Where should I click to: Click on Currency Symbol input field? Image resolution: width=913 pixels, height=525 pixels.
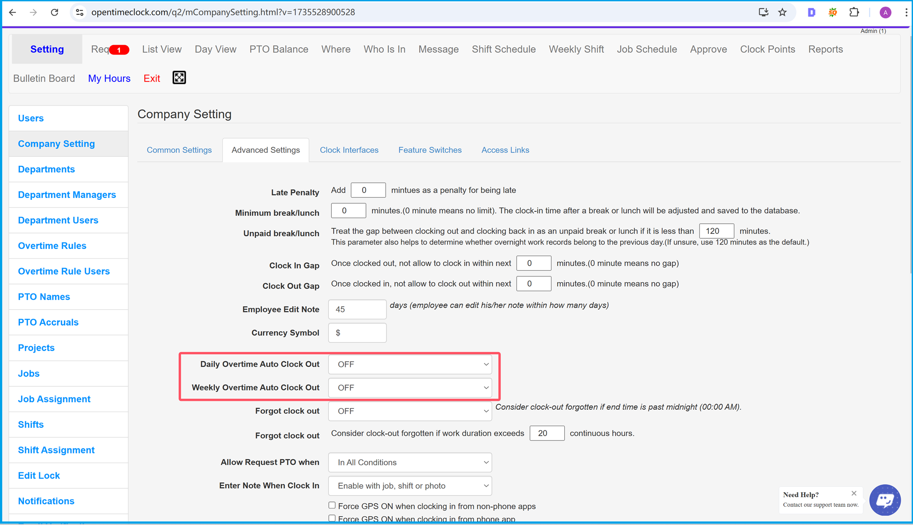coord(358,333)
